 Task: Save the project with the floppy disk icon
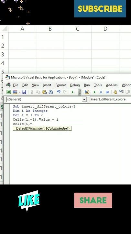click(24, 92)
